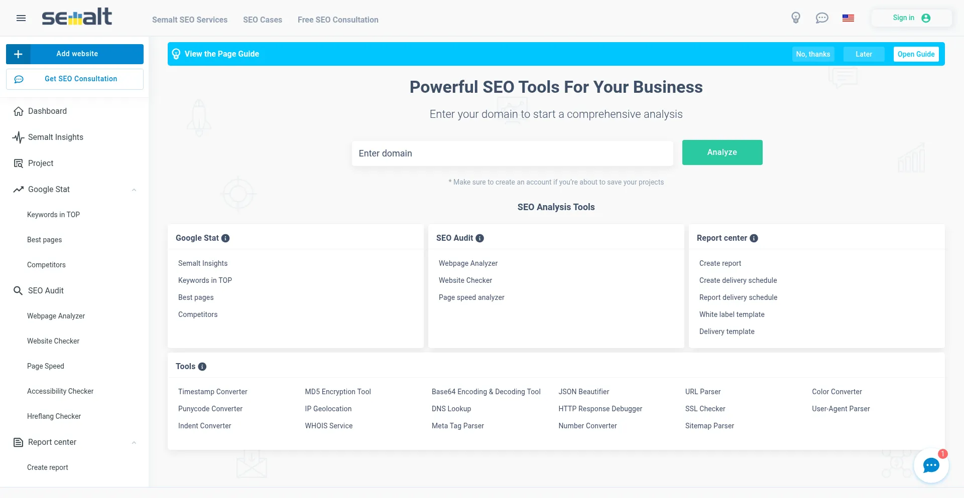The width and height of the screenshot is (964, 498).
Task: Click the lightbulb icon in Page Guide banner
Action: [176, 54]
